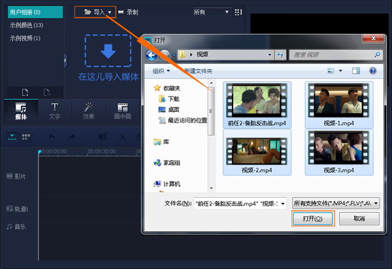Select 视频-1.mp4 thumbnail
392x269 pixels.
(338, 105)
